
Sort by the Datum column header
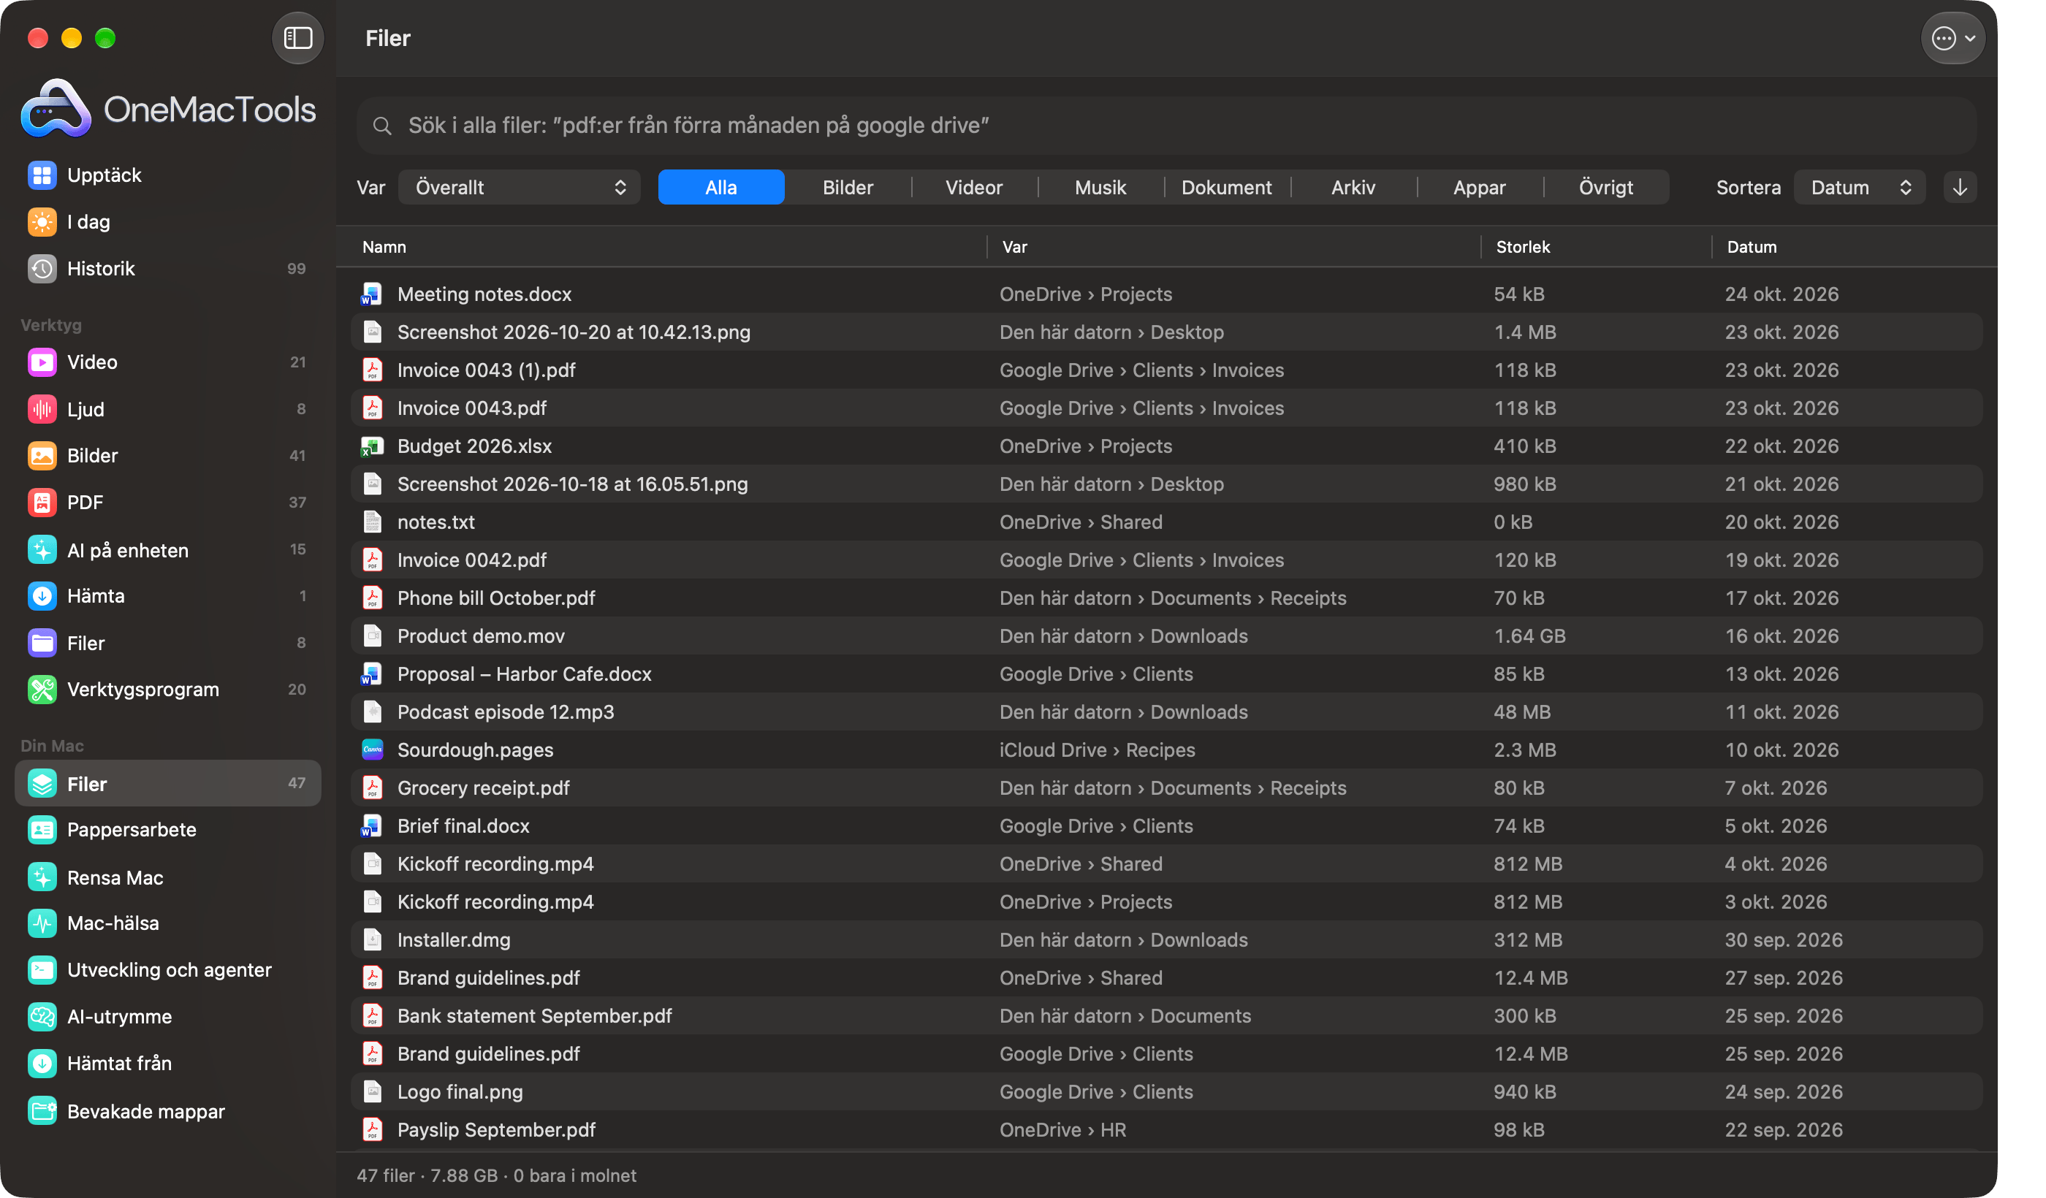coord(1752,247)
